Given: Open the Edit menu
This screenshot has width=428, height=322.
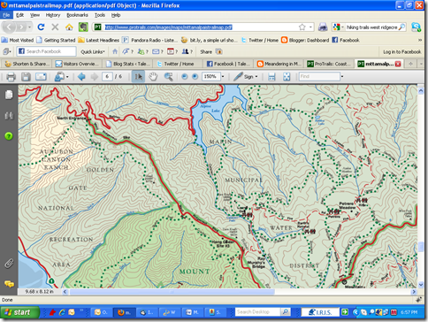Looking at the screenshot, I should pos(19,15).
